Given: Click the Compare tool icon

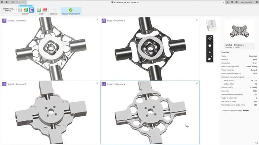Looking at the screenshot, I should click(54, 10).
